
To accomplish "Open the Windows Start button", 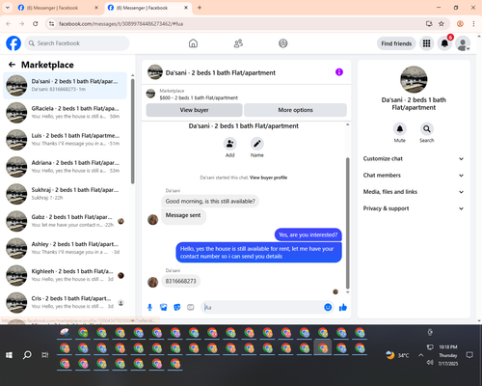I will [x=9, y=355].
